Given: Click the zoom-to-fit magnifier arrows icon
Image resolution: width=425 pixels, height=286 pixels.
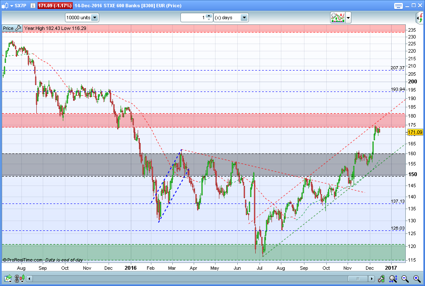Looking at the screenshot, I should click(x=393, y=278).
